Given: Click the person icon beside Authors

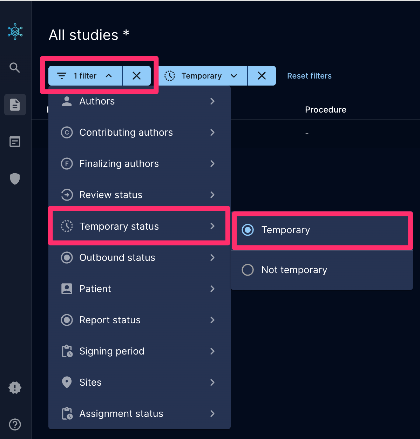Looking at the screenshot, I should (67, 101).
